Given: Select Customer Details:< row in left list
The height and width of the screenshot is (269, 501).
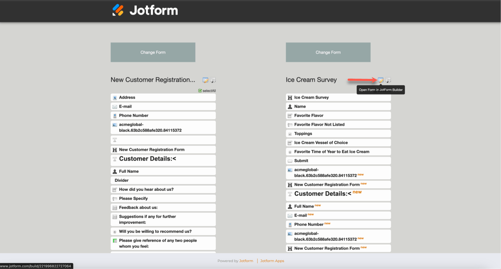Looking at the screenshot, I should point(163,160).
